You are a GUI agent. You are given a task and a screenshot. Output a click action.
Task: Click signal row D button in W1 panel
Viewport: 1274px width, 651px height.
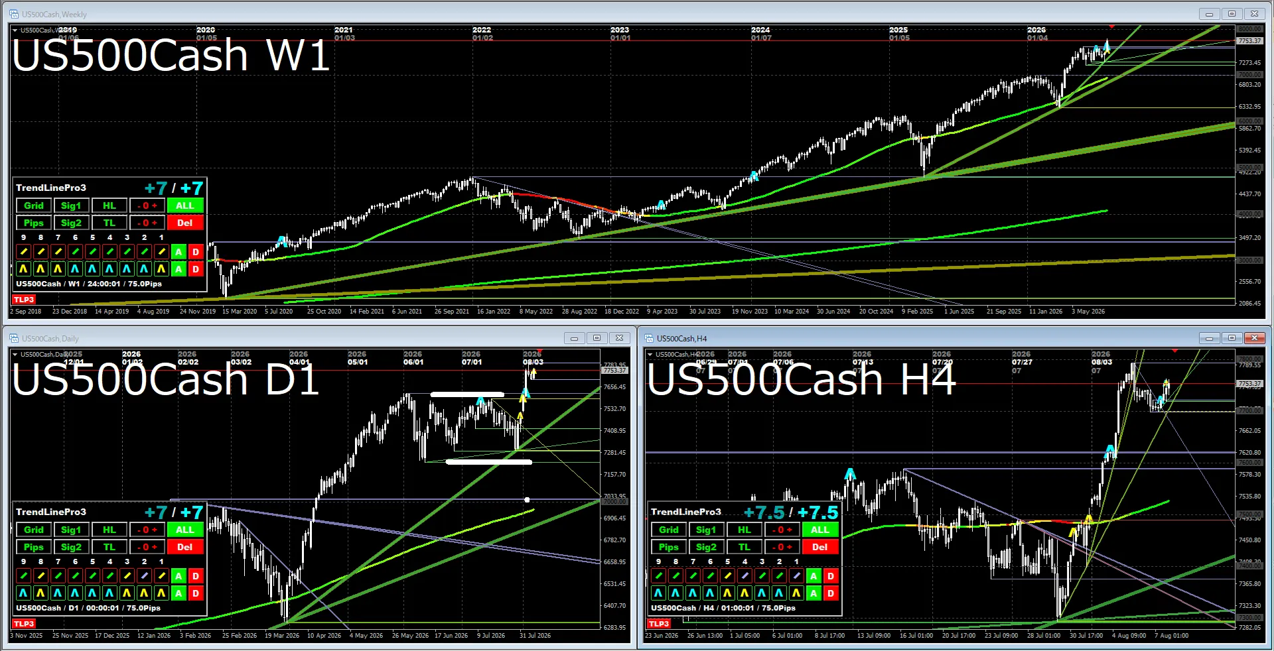point(196,269)
